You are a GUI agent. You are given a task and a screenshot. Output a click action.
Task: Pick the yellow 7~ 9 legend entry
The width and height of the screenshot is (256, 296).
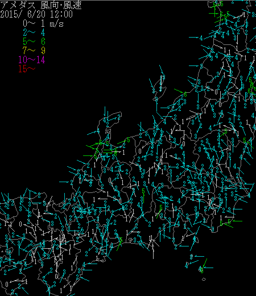(34, 50)
